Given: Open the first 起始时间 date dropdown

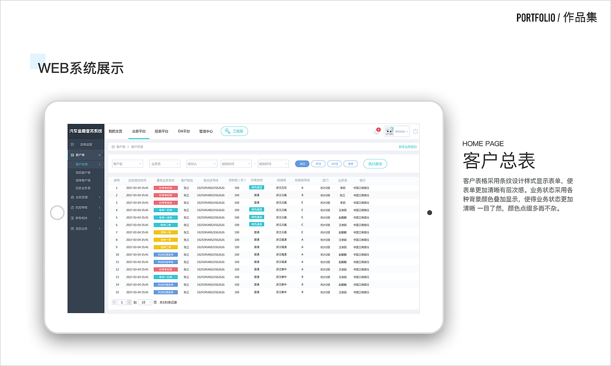Looking at the screenshot, I should 236,163.
